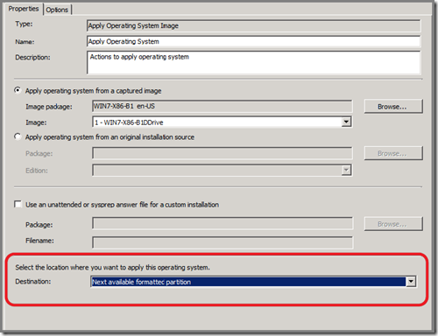Image resolution: width=438 pixels, height=336 pixels.
Task: Click the disabled Browse button for installation Package
Action: [x=393, y=153]
